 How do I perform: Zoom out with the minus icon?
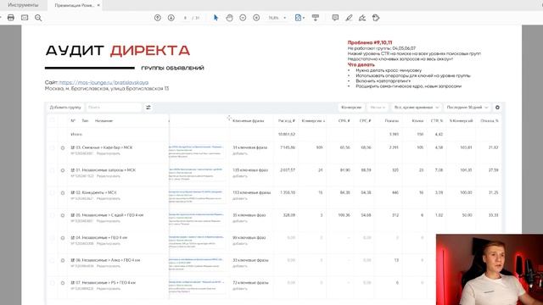[243, 18]
